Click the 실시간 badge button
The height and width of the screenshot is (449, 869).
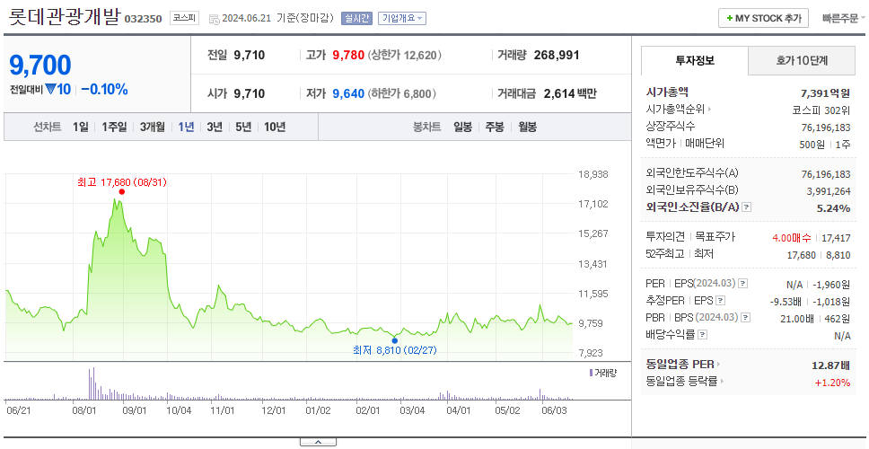(x=356, y=18)
